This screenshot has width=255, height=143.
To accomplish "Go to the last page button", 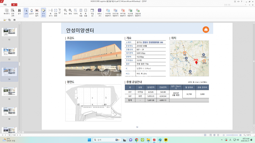I will click(20, 135).
